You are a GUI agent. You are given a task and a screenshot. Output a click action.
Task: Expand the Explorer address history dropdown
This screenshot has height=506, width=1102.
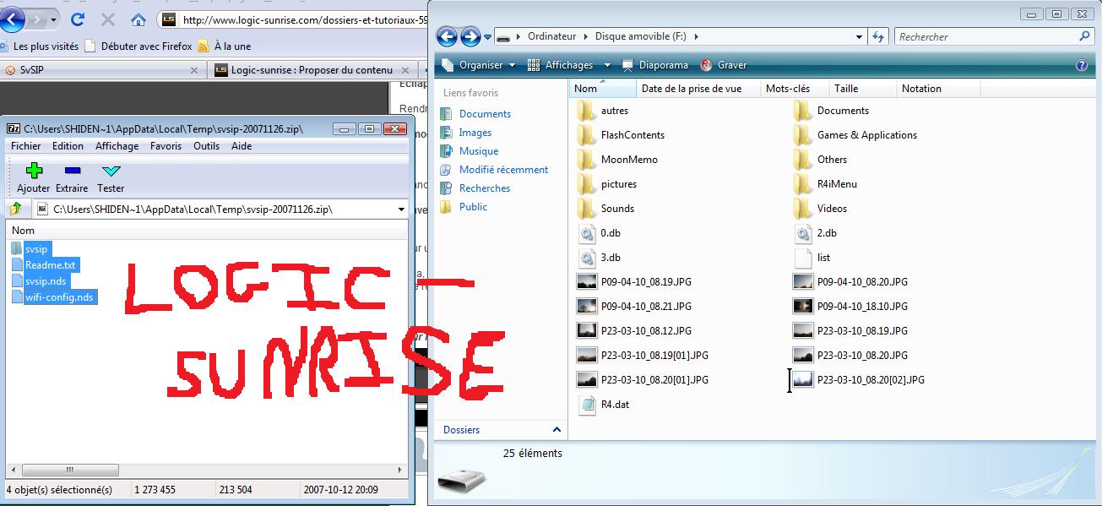[859, 36]
